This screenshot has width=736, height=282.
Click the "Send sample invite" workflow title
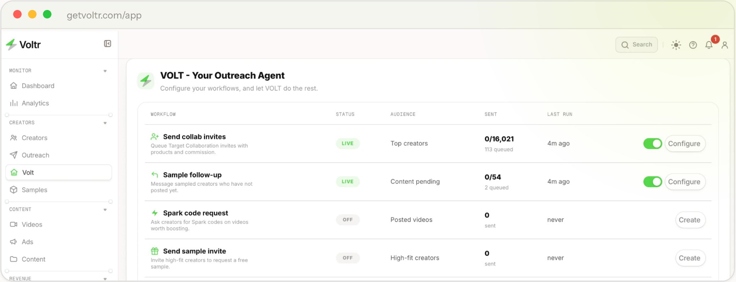coord(194,251)
